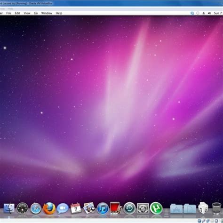Click the Time Machine menu bar icon
This screenshot has height=223, width=223.
[198, 13]
